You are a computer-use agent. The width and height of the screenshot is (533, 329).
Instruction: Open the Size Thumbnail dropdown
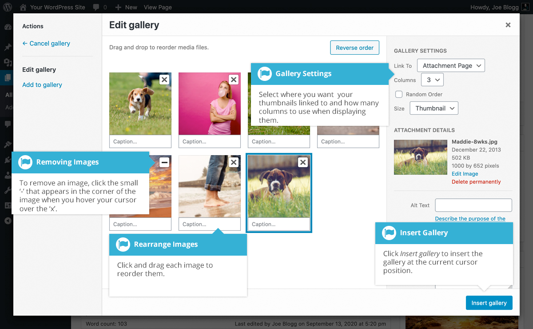434,108
